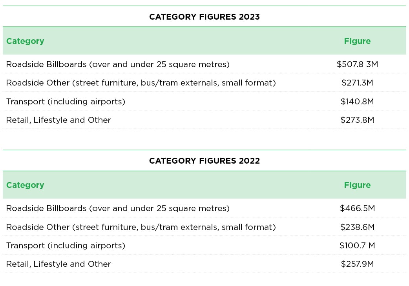This screenshot has width=409, height=286.
Task: Click the $507.8 3M figure
Action: tap(357, 64)
